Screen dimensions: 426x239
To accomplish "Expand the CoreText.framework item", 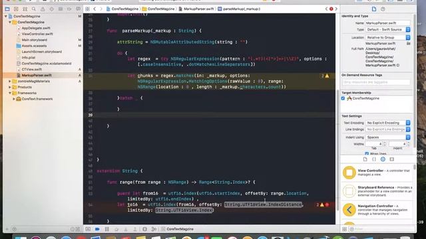I will pos(14,99).
